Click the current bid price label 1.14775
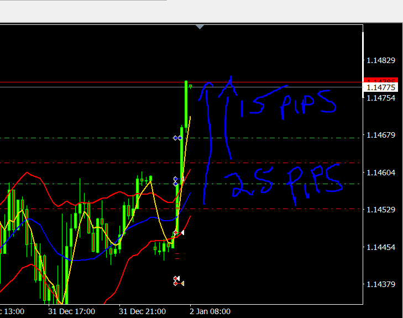This screenshot has width=403, height=318. [381, 87]
